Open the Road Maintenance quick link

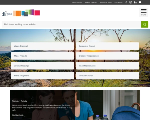point(107,66)
